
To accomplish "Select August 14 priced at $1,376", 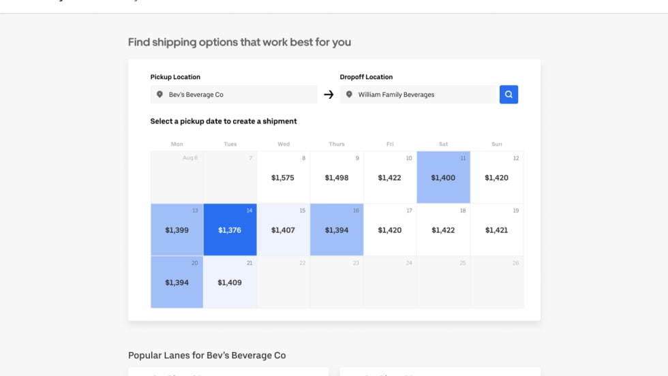I will tap(230, 230).
